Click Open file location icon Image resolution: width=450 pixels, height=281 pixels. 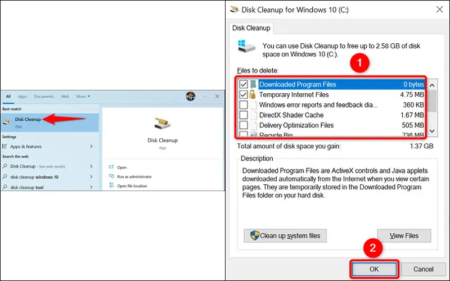(x=111, y=185)
